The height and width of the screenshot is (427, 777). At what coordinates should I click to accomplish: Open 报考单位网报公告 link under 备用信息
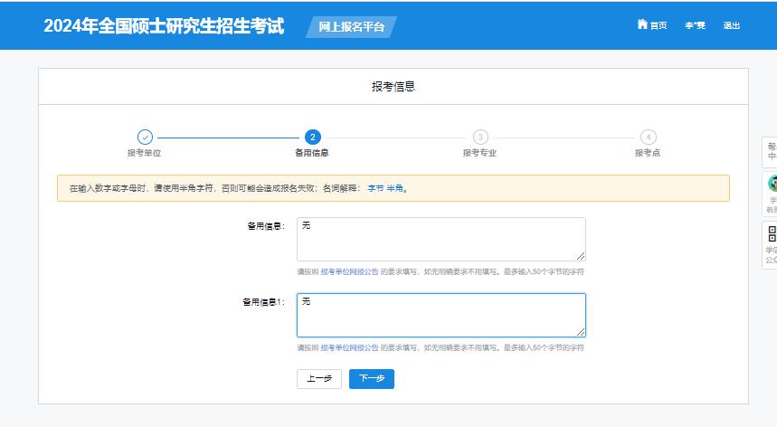349,271
